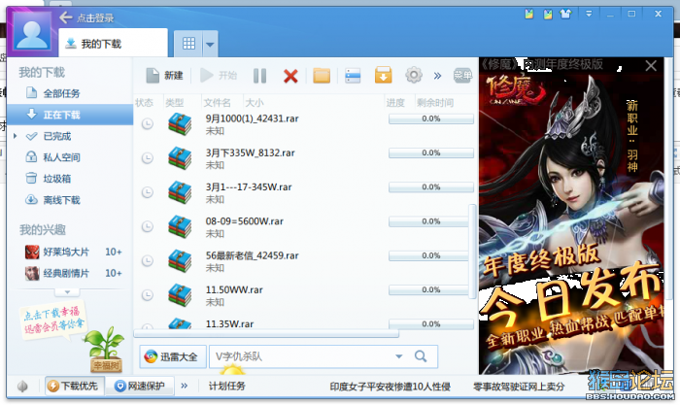Click the 幸福树 plant promotion

click(x=105, y=351)
